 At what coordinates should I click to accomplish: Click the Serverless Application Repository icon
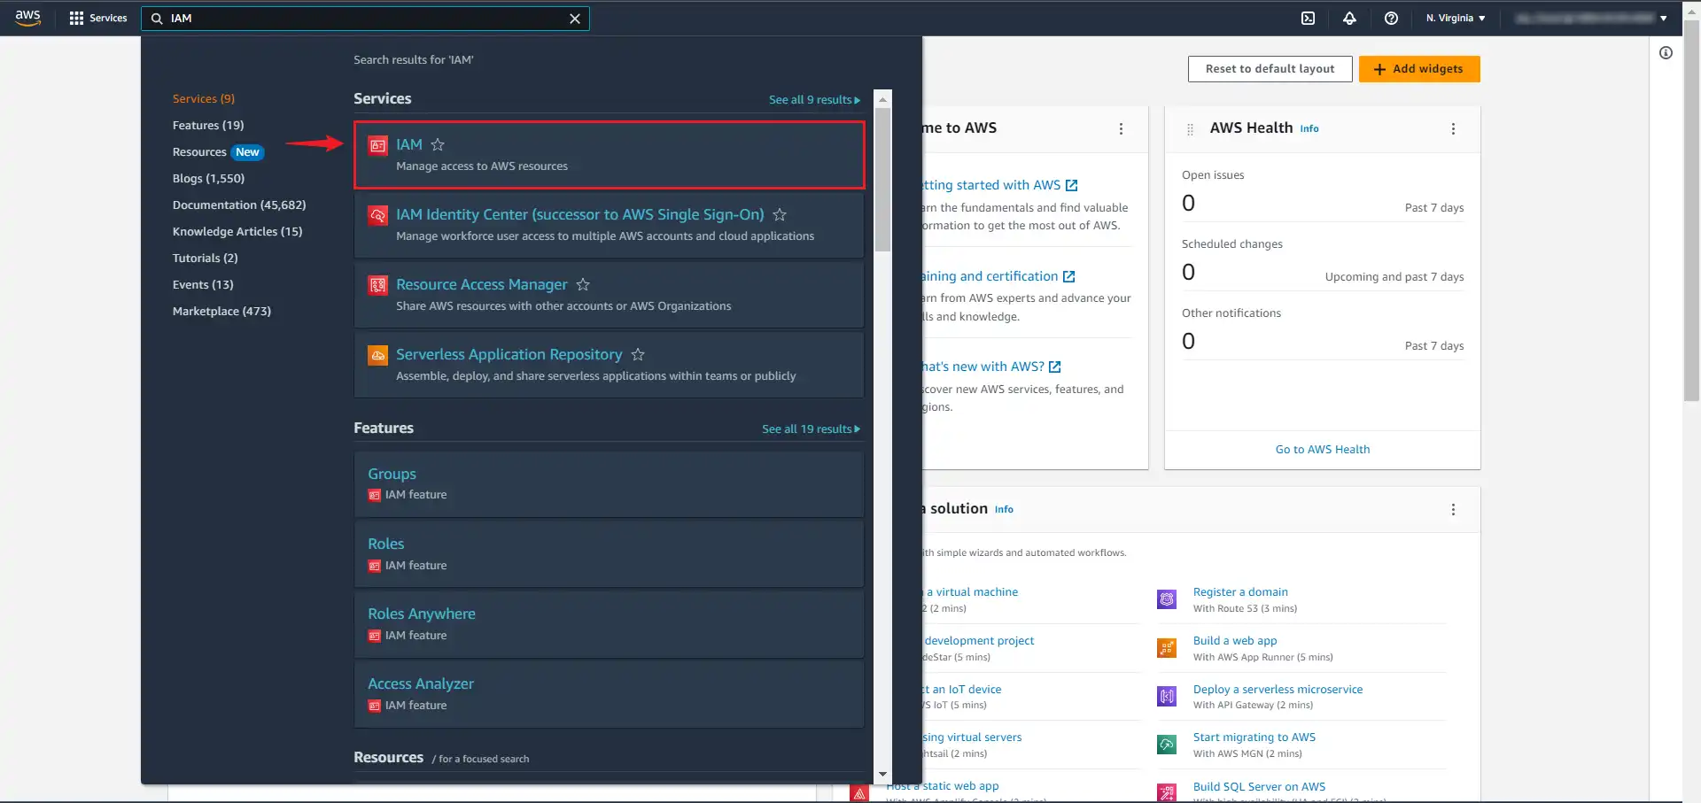pos(377,355)
